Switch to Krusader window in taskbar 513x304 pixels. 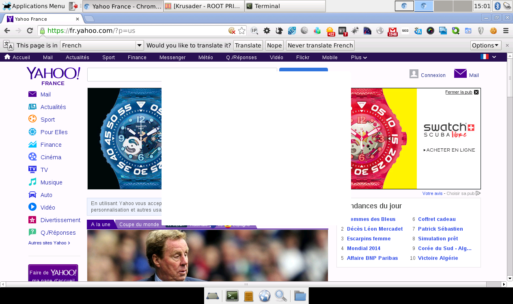204,6
